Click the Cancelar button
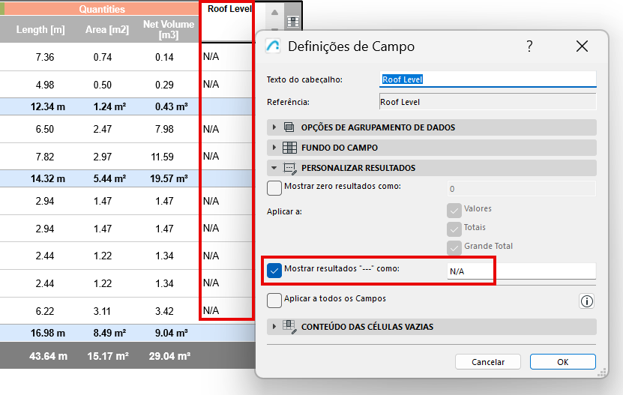Image resolution: width=623 pixels, height=395 pixels. pos(488,362)
